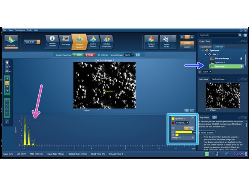Close the mini quant panel

point(192,118)
